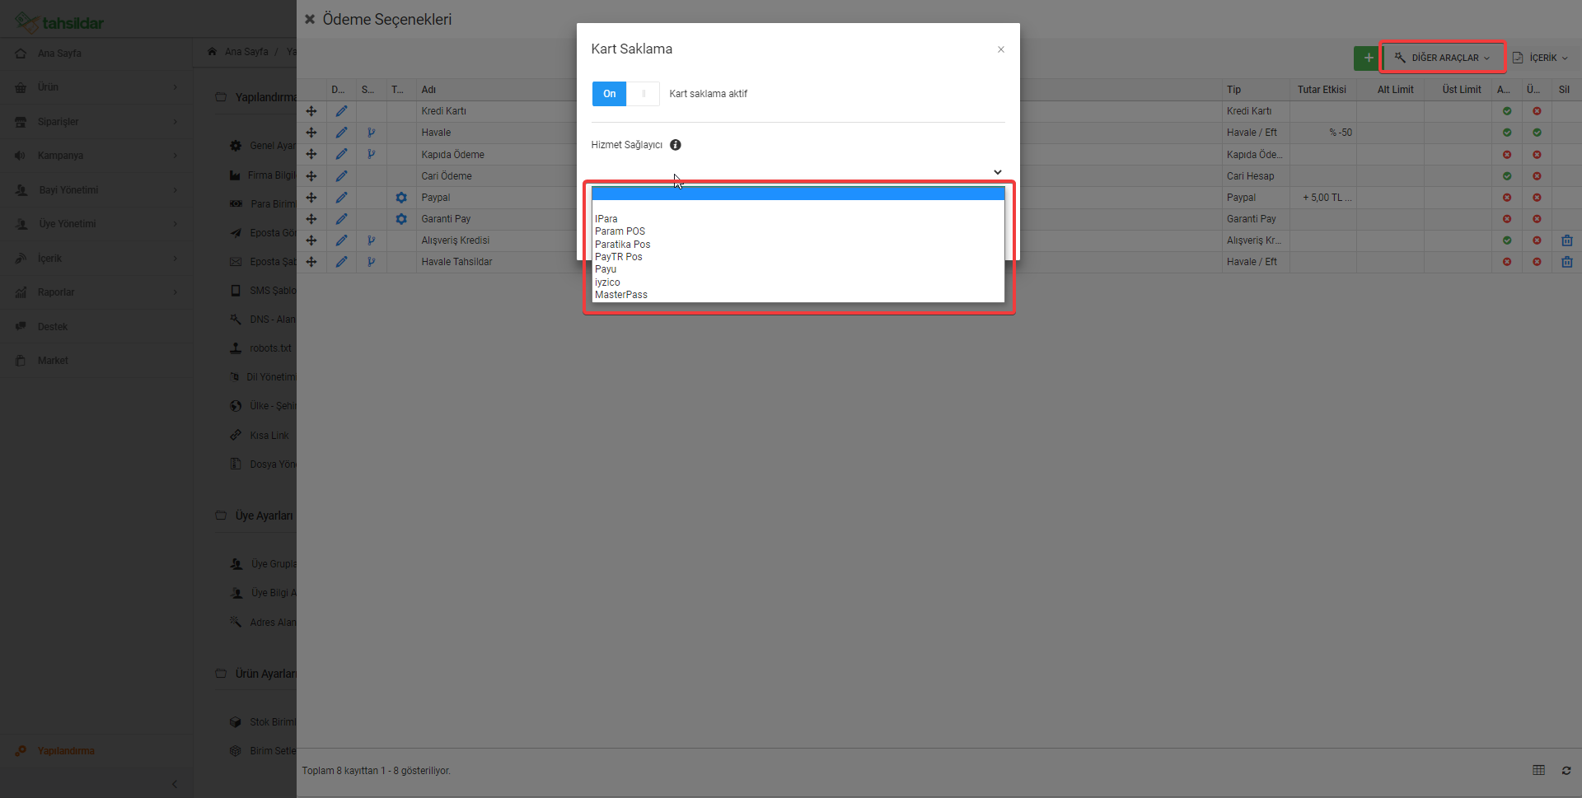Select the blank highlighted dropdown option
1582x798 pixels.
click(x=798, y=194)
